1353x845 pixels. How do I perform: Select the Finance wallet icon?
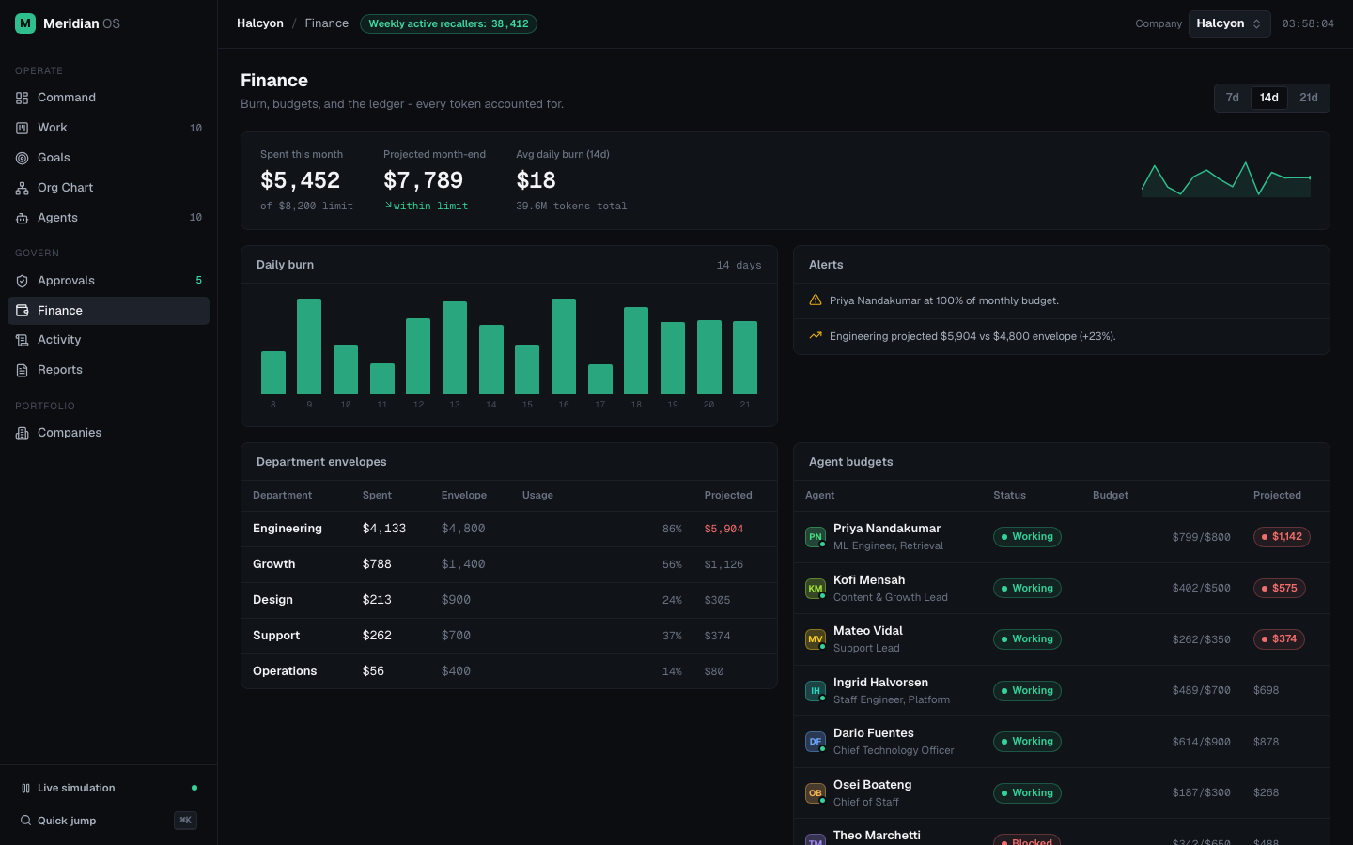point(22,311)
